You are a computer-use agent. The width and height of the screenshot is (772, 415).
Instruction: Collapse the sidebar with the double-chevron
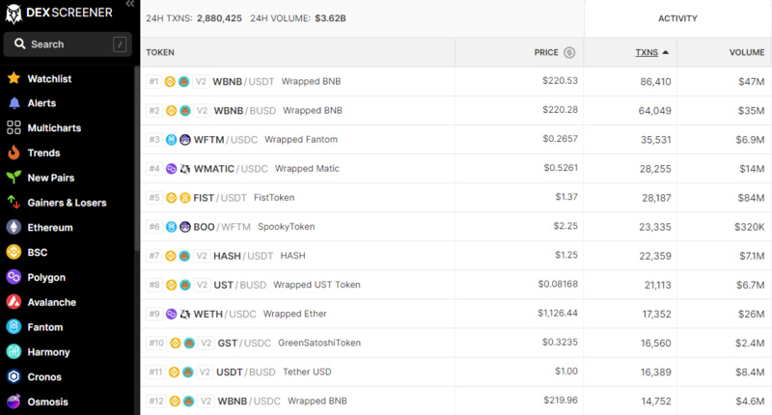(130, 4)
